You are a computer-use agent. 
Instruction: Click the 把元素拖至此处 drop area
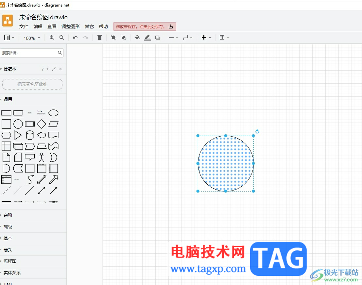click(32, 84)
